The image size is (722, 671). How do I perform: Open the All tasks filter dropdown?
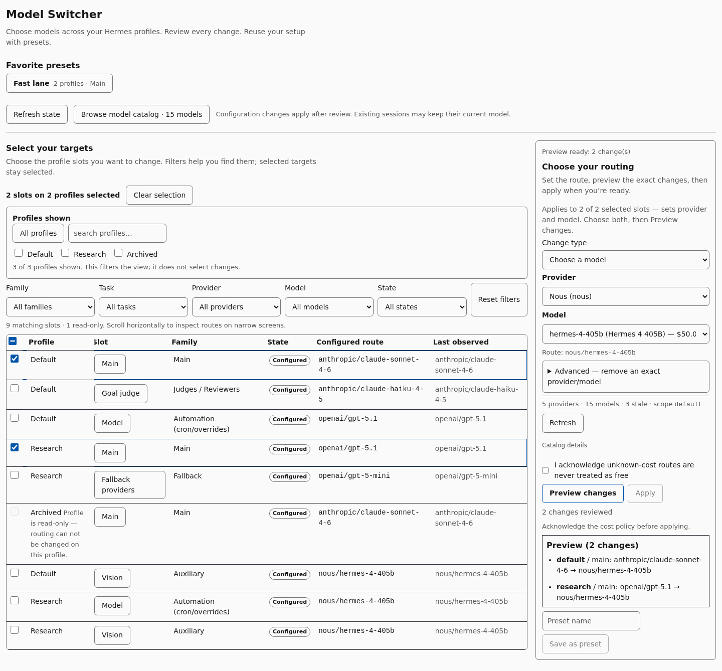(x=143, y=307)
